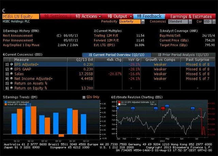Viewport: 218px width, 156px height.
Task: Click the Measure column header
Action: [40, 60]
